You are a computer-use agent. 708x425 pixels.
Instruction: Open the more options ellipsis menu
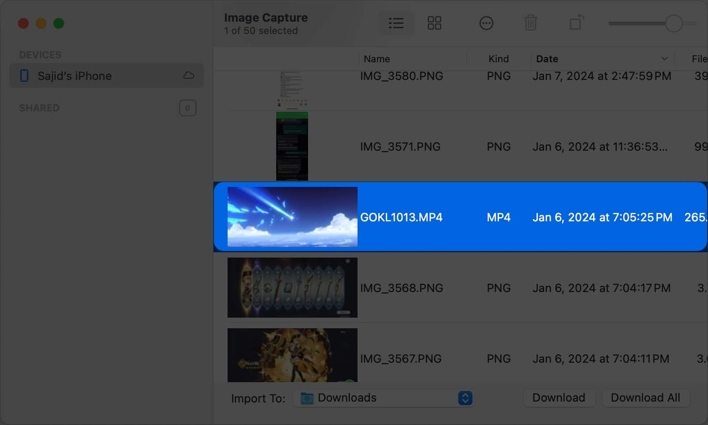click(x=486, y=23)
